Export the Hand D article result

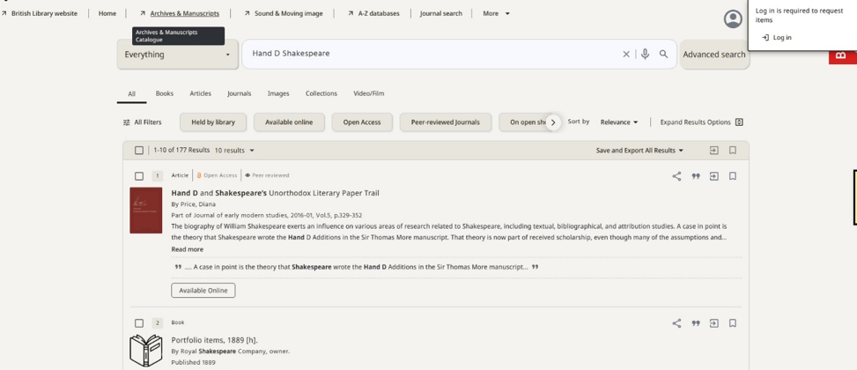[713, 176]
